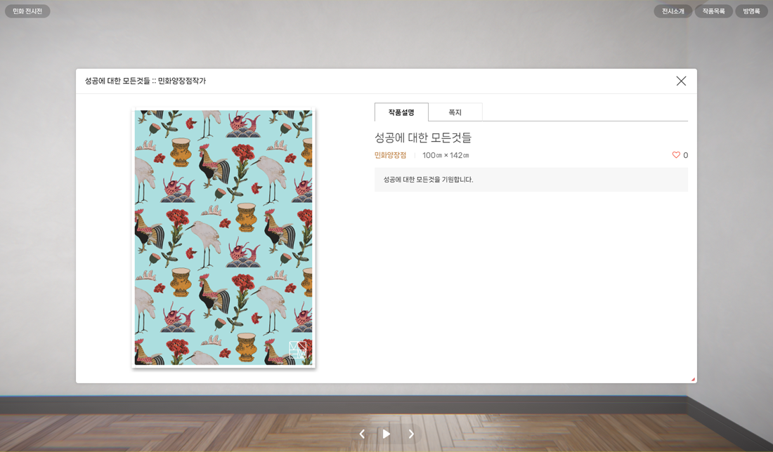
Task: Open artist link 민화양장점
Action: coord(390,155)
